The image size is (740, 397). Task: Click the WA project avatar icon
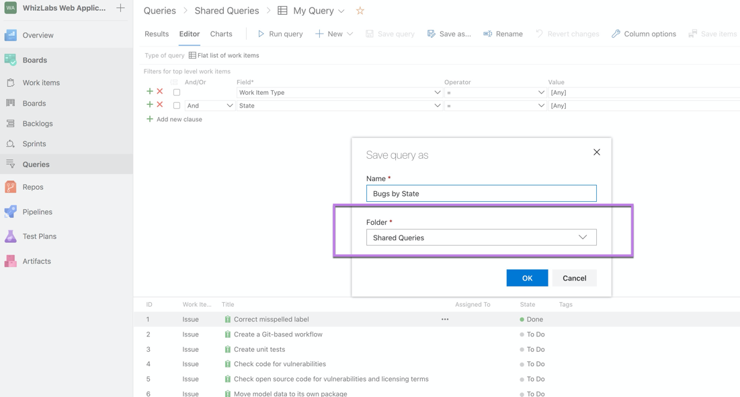(x=10, y=8)
